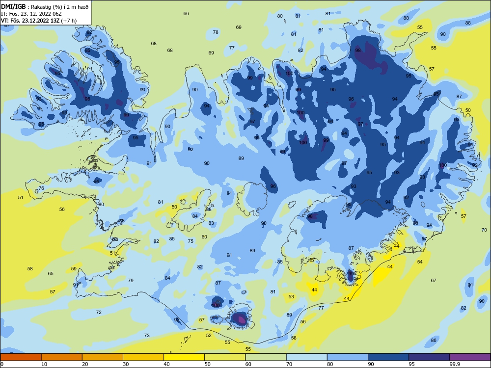Click the 'IT: Fös. 23. 12. 2022 06Z' line
This screenshot has height=368, width=491.
(31, 14)
